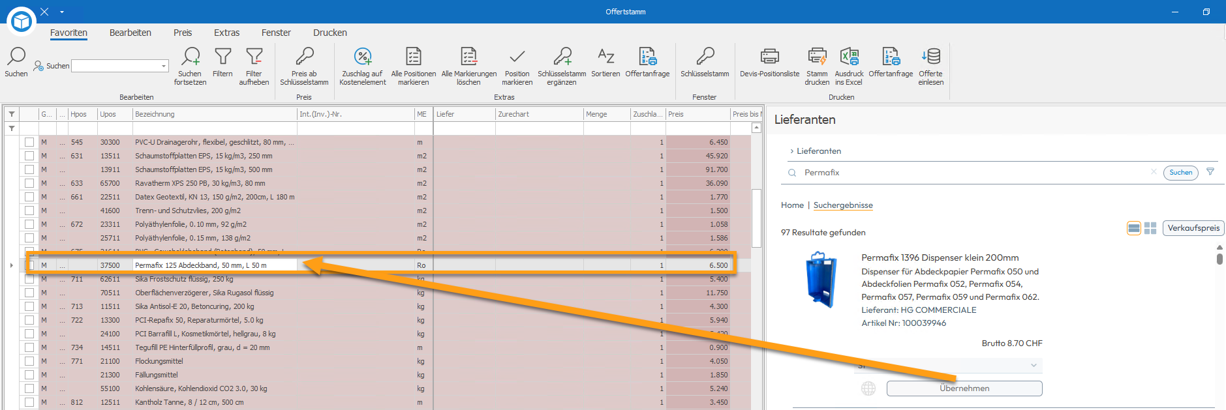
Task: Switch to the Bearbeiten tab
Action: tap(130, 33)
